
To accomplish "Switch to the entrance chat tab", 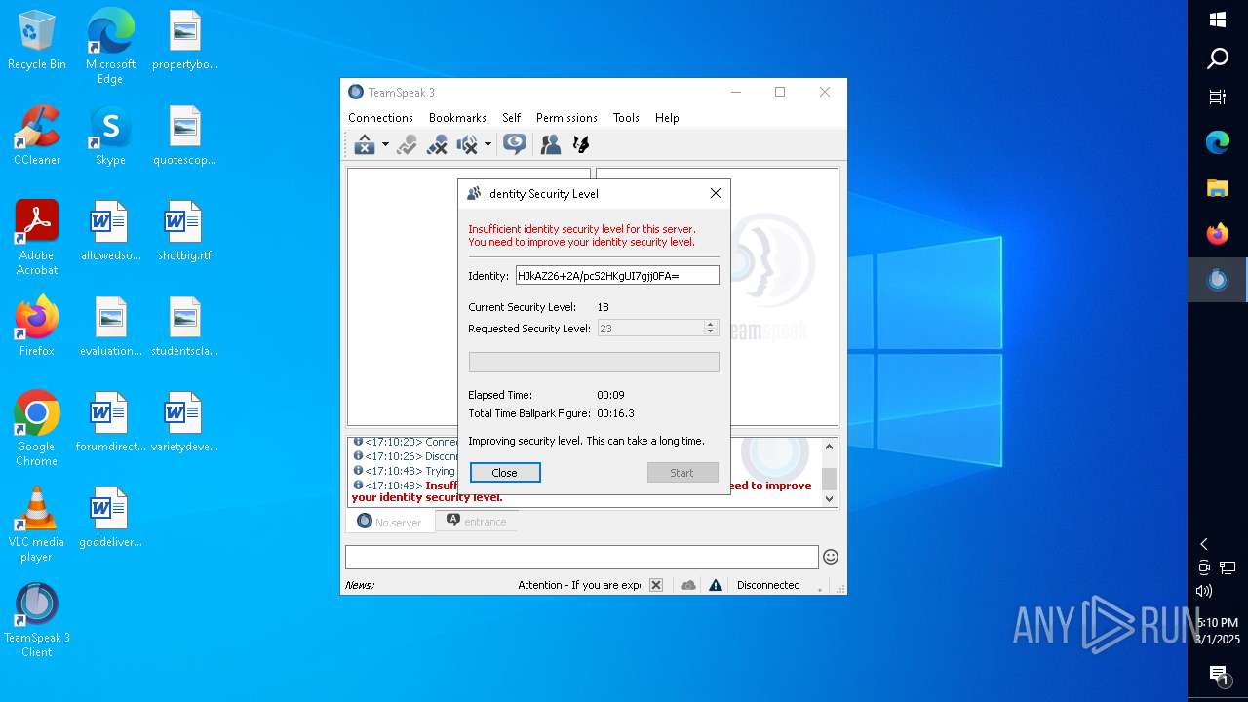I will coord(477,522).
